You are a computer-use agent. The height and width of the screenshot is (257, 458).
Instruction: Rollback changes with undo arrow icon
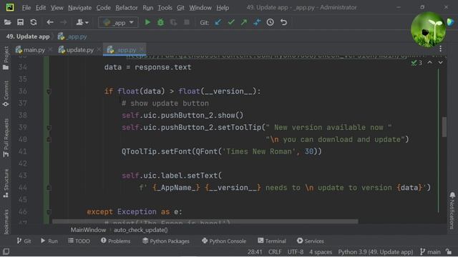(283, 22)
